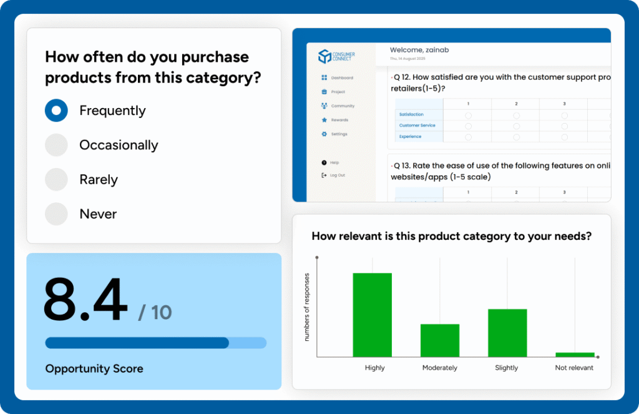Open the Settings gear icon
639x414 pixels.
[324, 134]
